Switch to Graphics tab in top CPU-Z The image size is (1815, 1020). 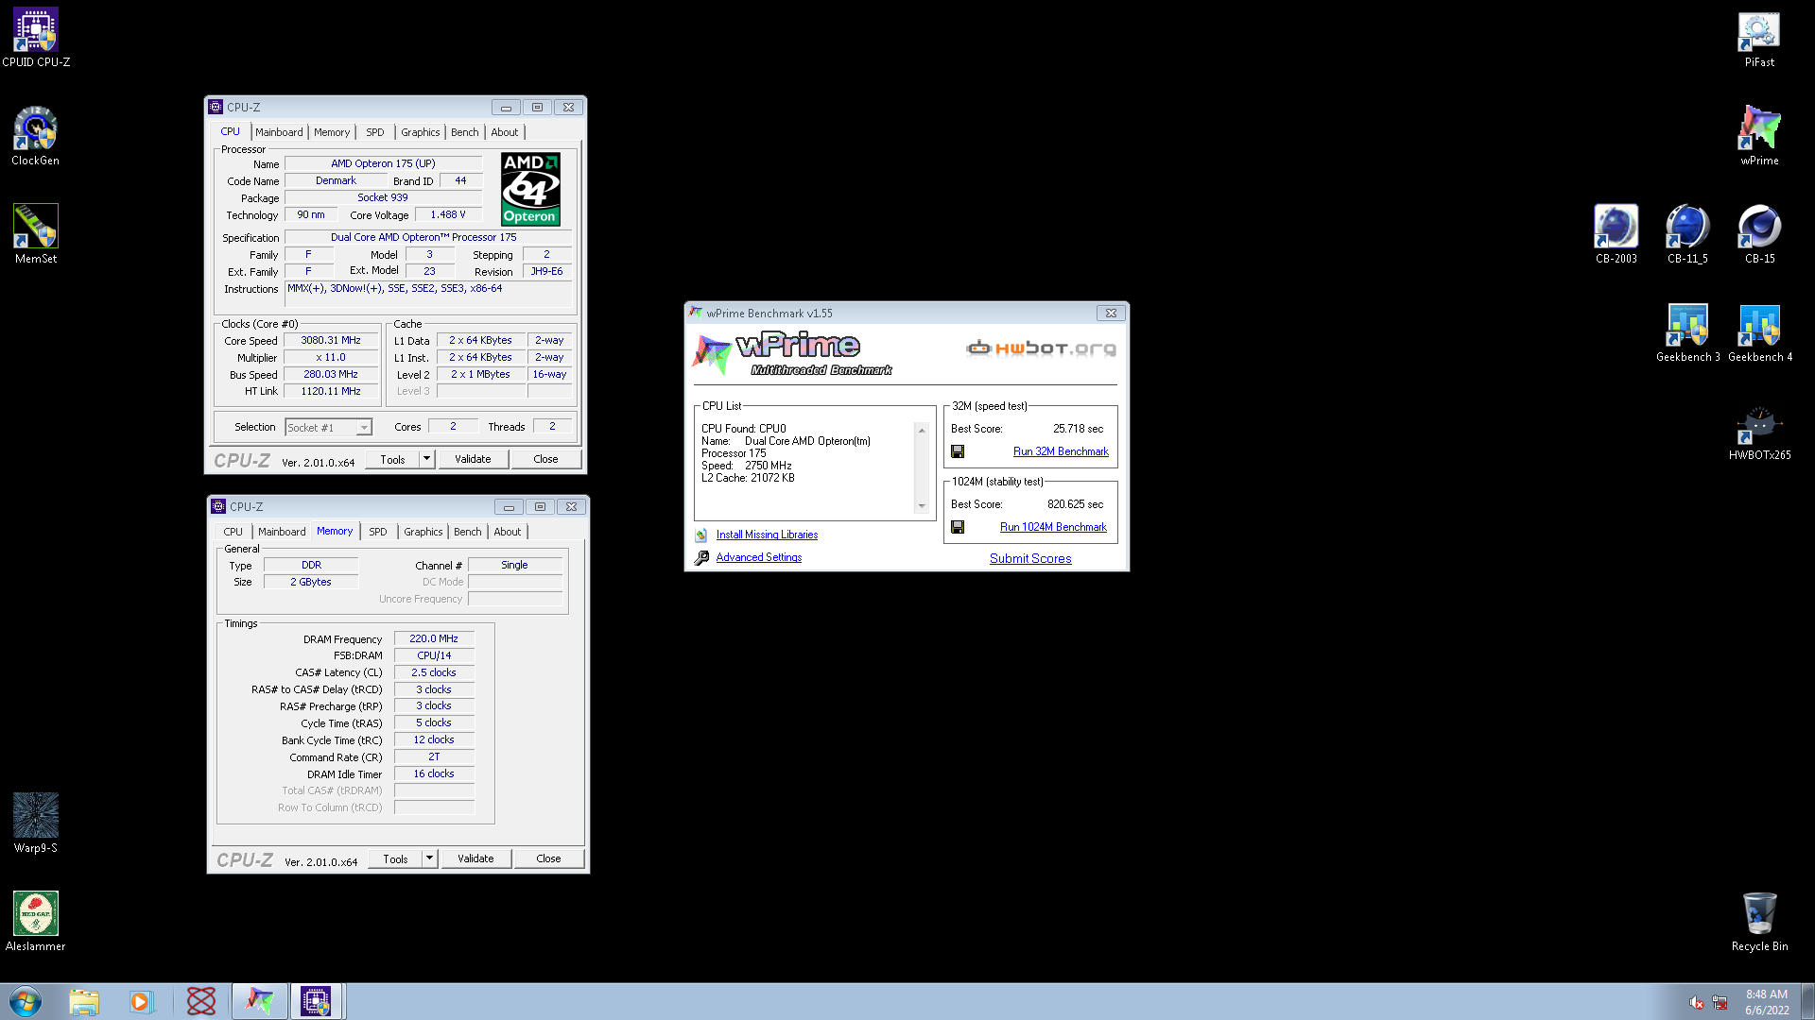point(420,132)
